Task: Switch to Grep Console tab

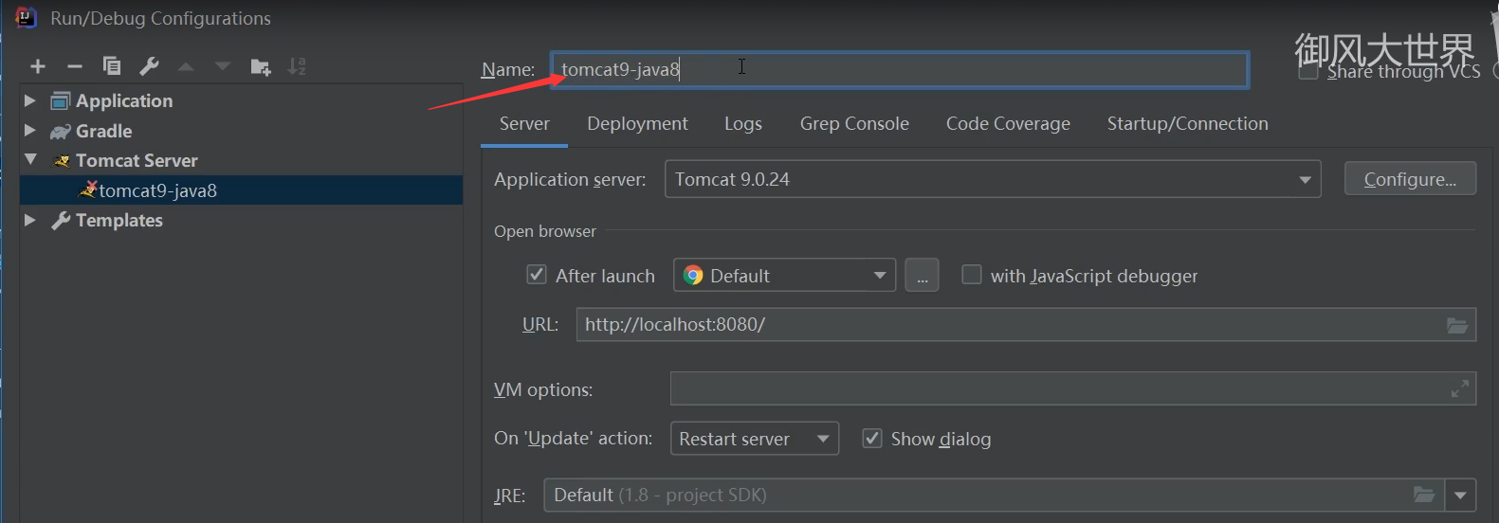Action: coord(854,123)
